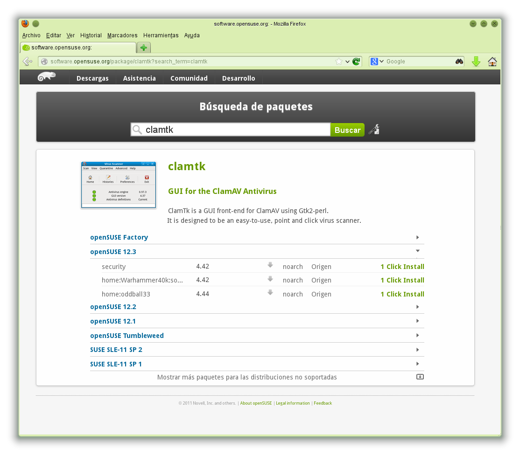Click the home:oddball33 repository name
The width and height of the screenshot is (520, 455).
(x=126, y=294)
